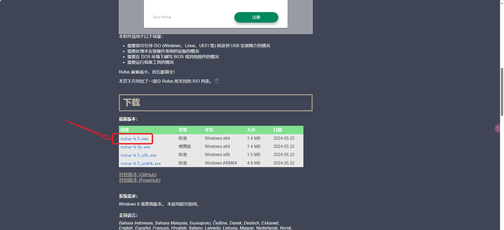Click the Doo Prime ad label

click(162, 17)
